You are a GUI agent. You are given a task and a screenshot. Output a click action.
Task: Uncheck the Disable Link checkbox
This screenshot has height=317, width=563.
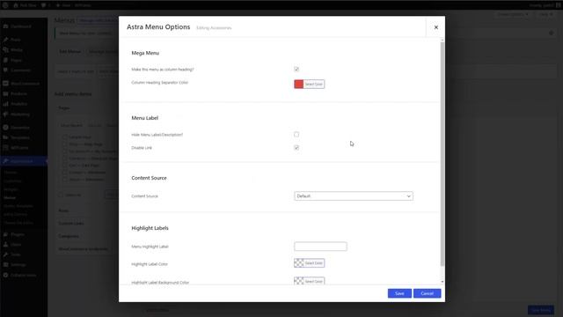[296, 148]
